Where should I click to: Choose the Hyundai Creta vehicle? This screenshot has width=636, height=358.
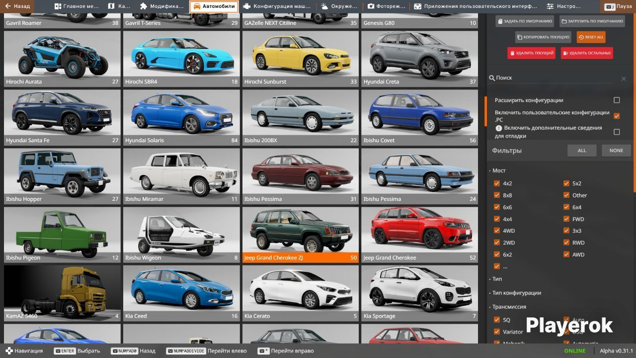(x=420, y=59)
